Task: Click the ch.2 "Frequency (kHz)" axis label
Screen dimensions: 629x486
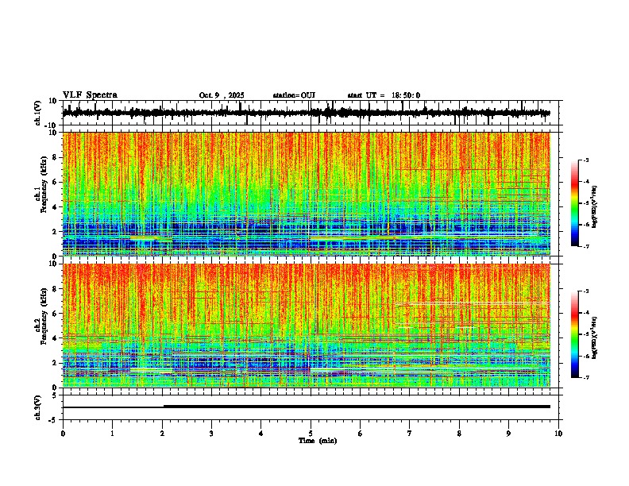Action: pyautogui.click(x=44, y=316)
